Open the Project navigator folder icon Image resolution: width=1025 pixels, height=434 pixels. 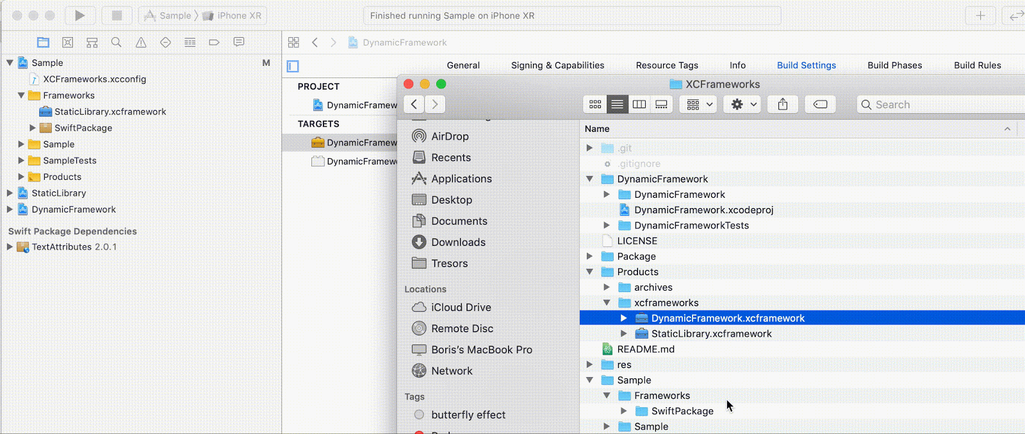coord(43,42)
